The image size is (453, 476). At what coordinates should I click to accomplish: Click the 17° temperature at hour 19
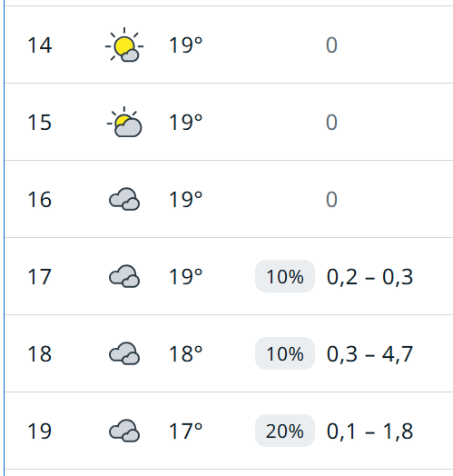click(x=185, y=431)
